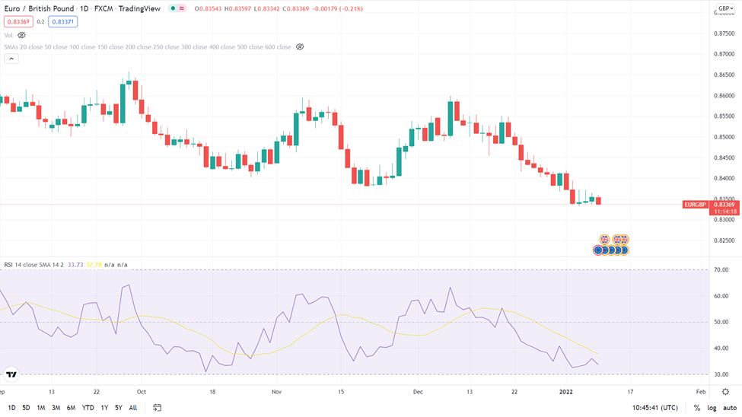Select the 1Y time range
This screenshot has height=417, width=742.
[x=104, y=408]
